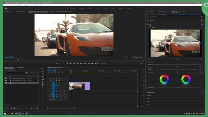The width and height of the screenshot is (208, 117).
Task: Toggle visibility eye of second video track
Action: [x=59, y=81]
